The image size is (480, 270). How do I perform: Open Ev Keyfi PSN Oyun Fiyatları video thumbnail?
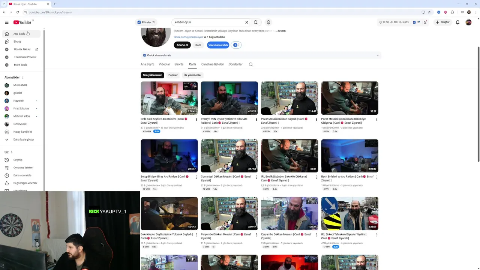coord(229,98)
